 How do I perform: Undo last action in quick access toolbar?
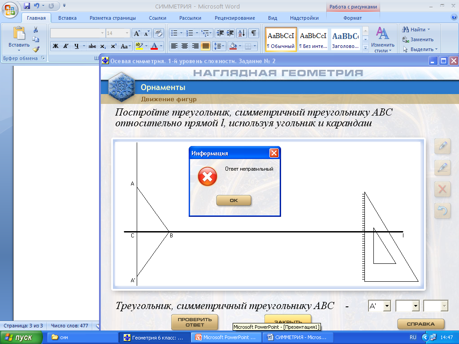tap(36, 5)
